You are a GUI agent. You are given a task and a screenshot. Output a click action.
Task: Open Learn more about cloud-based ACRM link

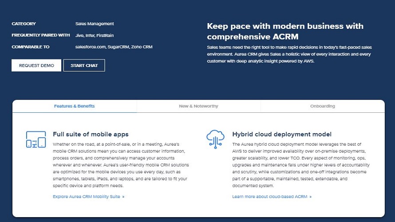click(272, 197)
